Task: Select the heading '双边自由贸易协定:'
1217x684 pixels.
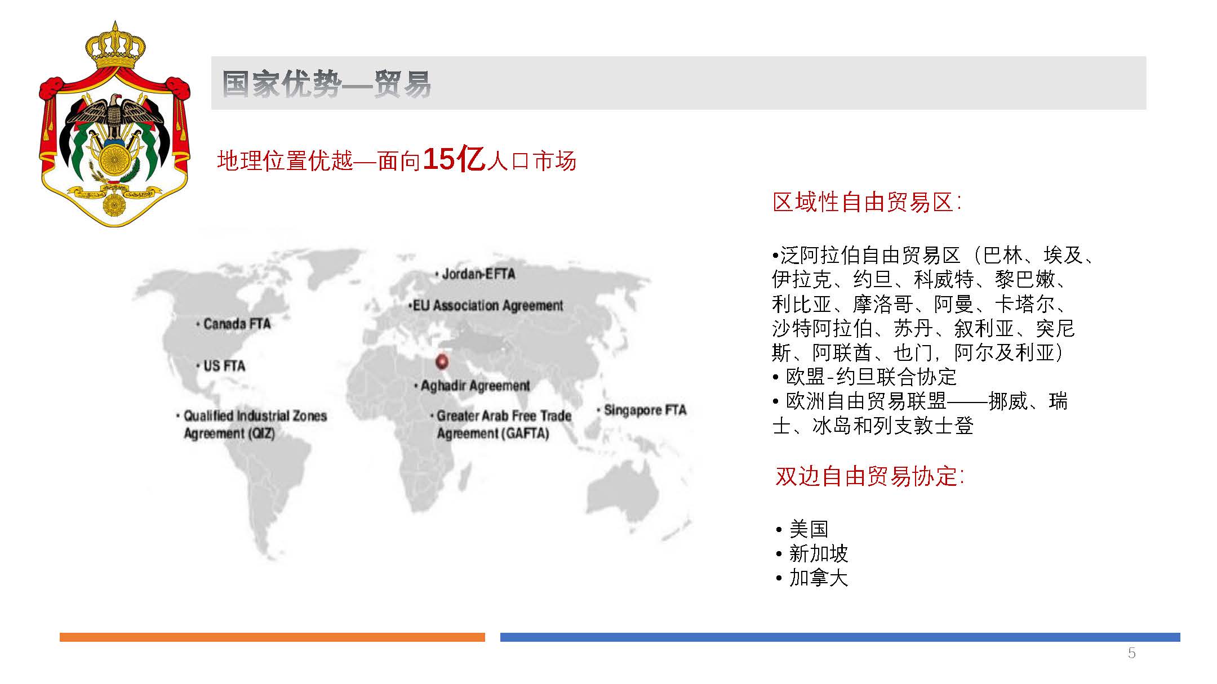Action: 869,476
